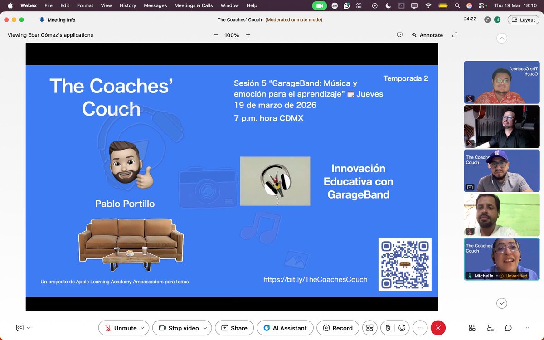The image size is (544, 340).
Task: Start recording the meeting
Action: [337, 328]
